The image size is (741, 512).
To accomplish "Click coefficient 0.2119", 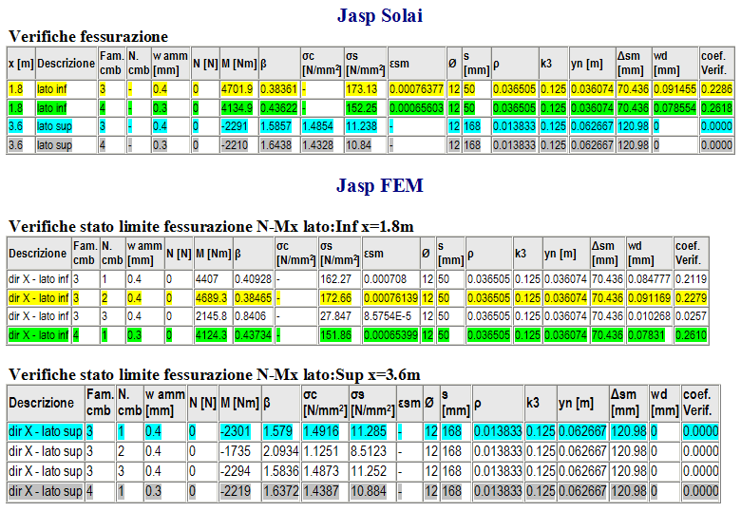I will pos(691,279).
